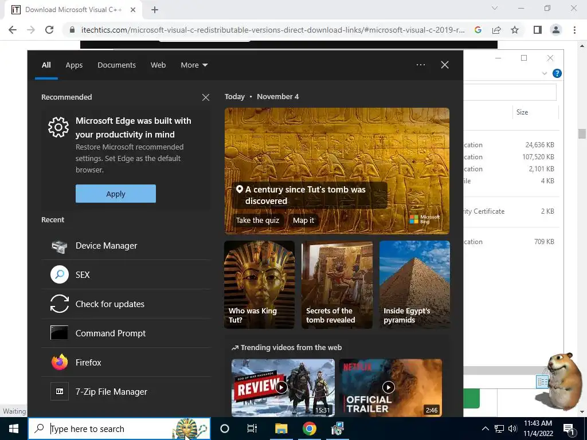This screenshot has width=587, height=440.
Task: Open 7-Zip File Manager recent item
Action: coord(126,392)
